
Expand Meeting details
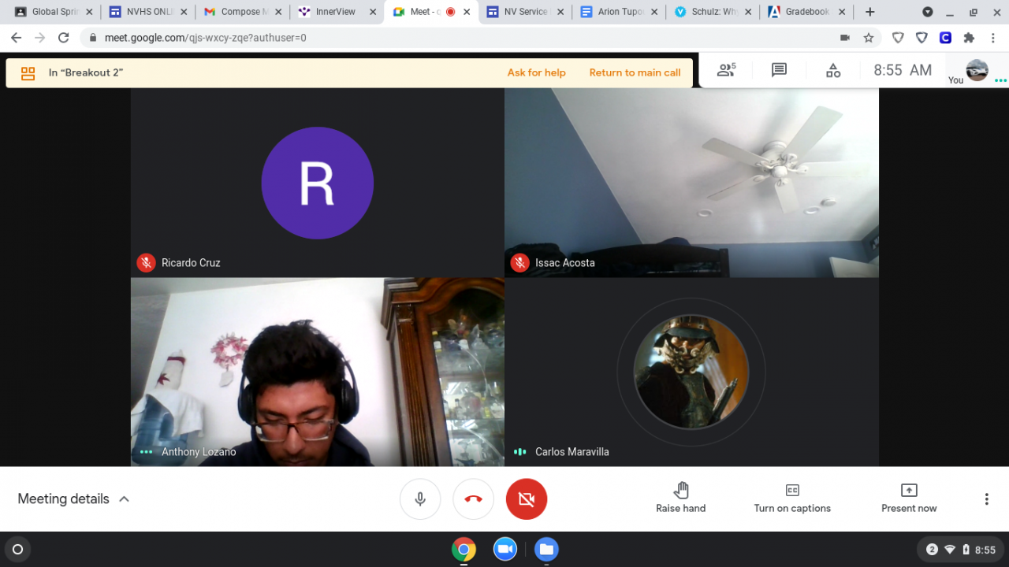tap(73, 498)
